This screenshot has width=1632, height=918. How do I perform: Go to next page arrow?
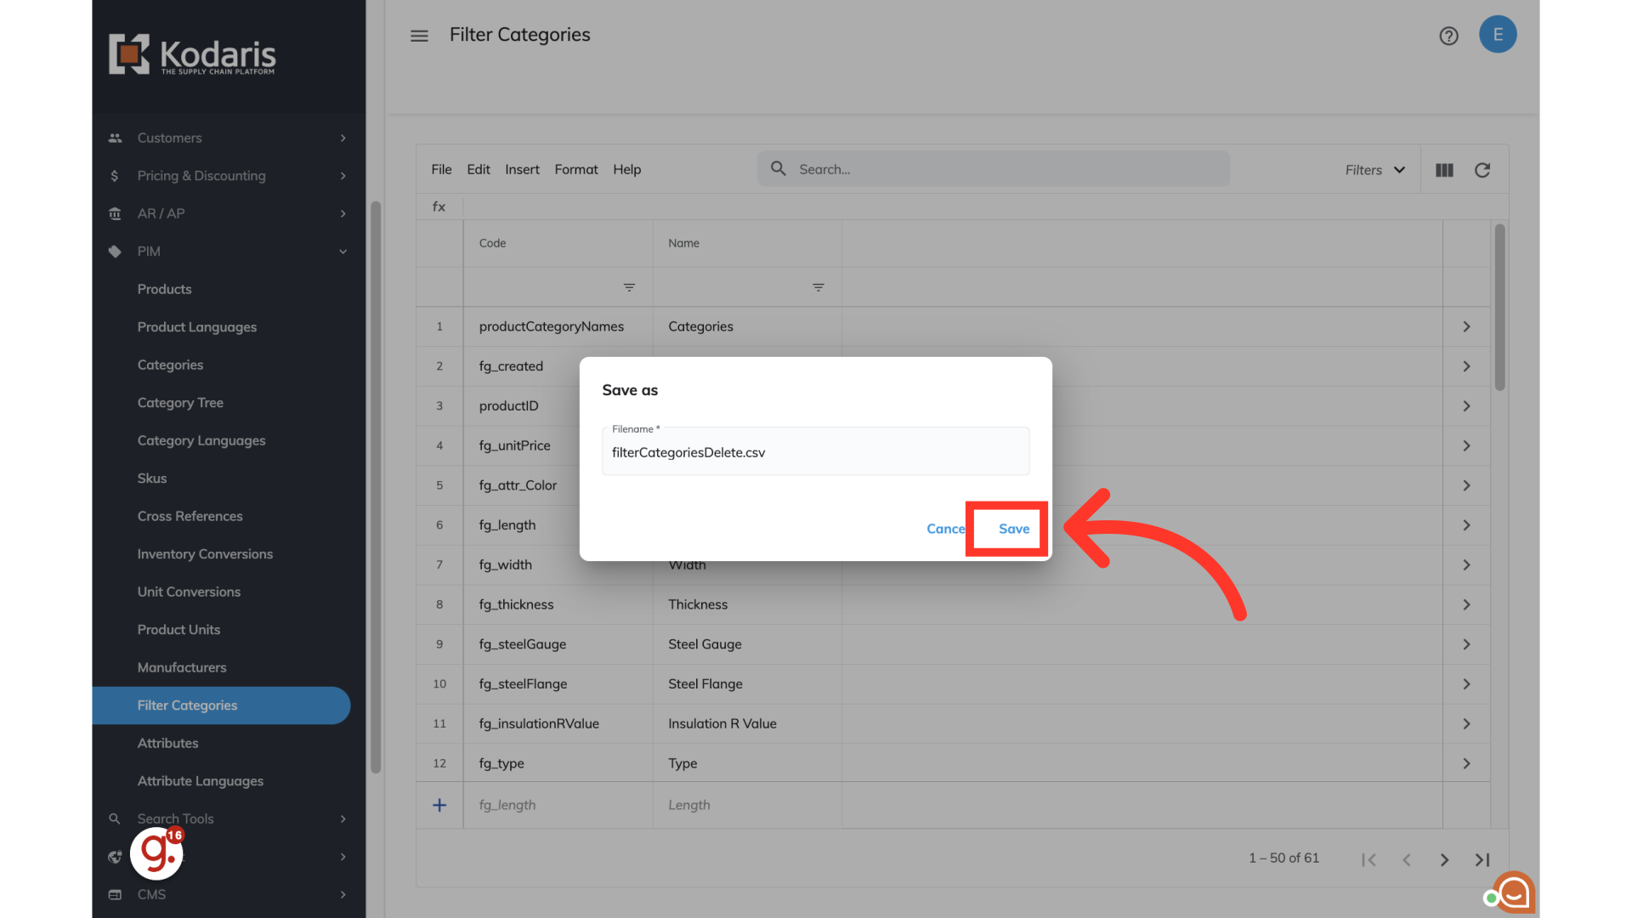point(1444,859)
